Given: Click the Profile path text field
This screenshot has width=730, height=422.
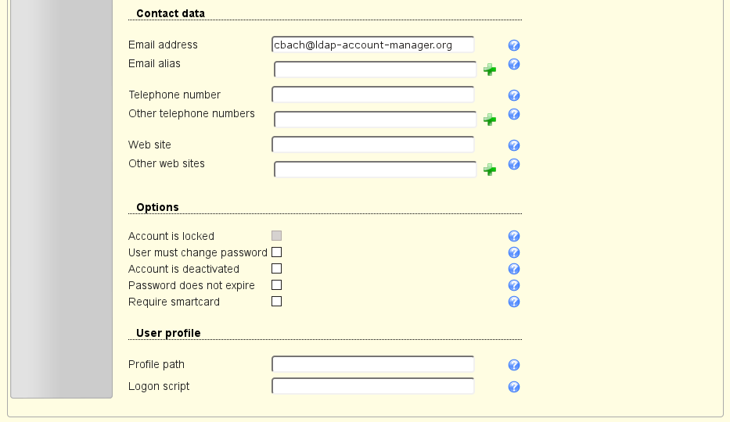Looking at the screenshot, I should pyautogui.click(x=373, y=365).
